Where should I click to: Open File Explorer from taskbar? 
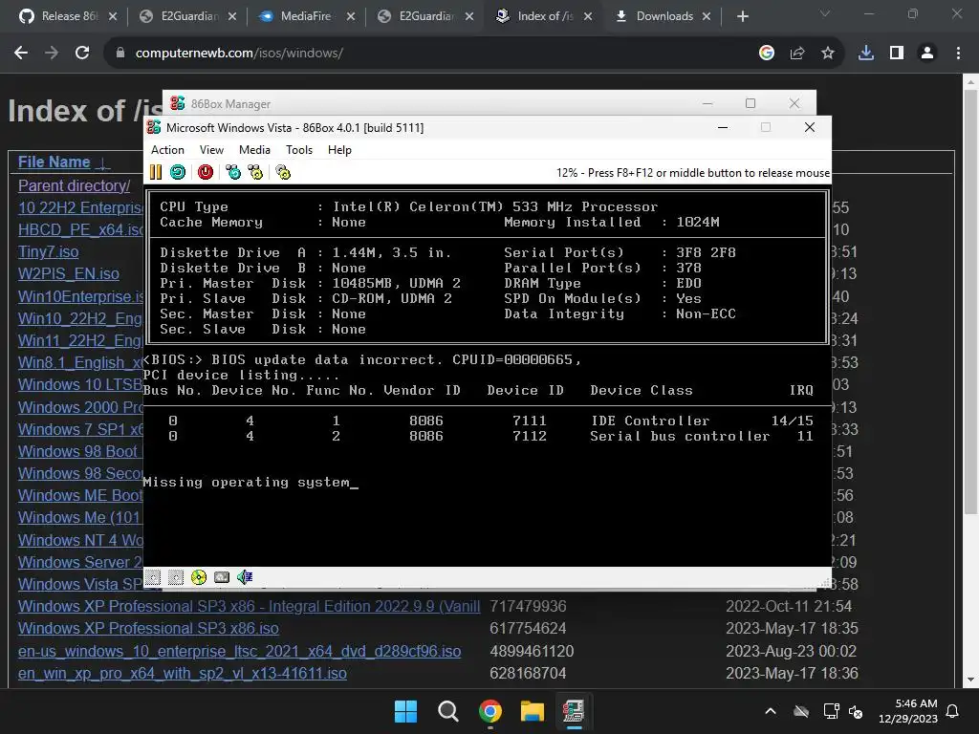tap(532, 711)
